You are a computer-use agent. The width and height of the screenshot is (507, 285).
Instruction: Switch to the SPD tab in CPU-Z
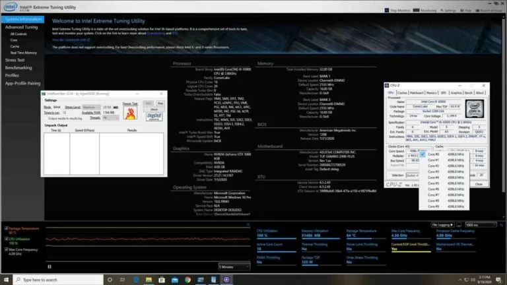(x=444, y=93)
